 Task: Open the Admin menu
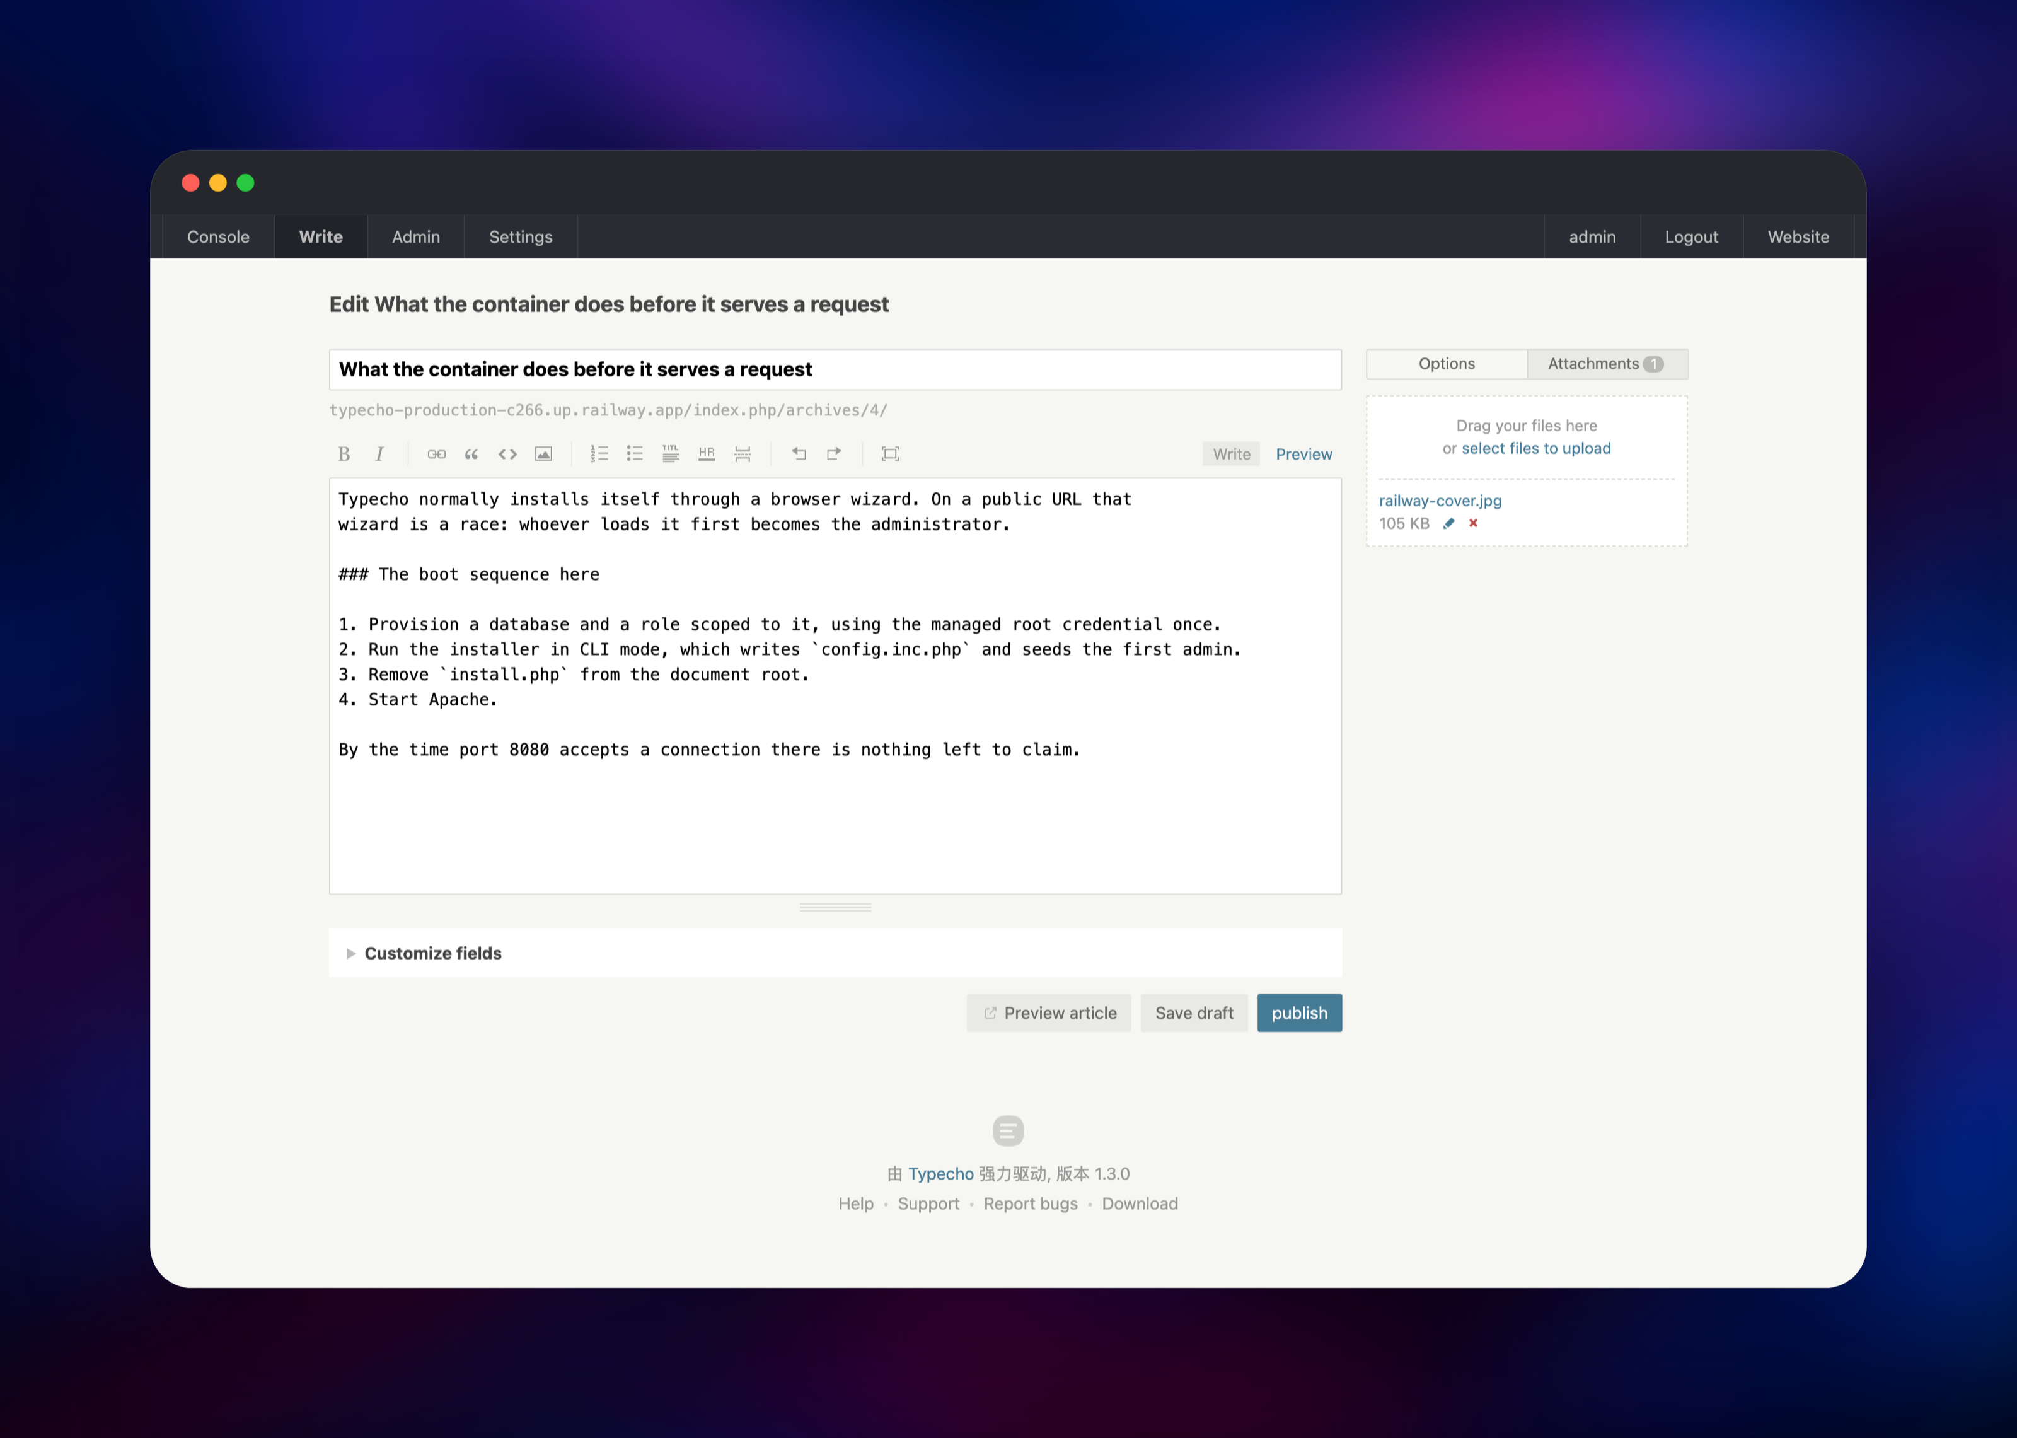tap(416, 236)
